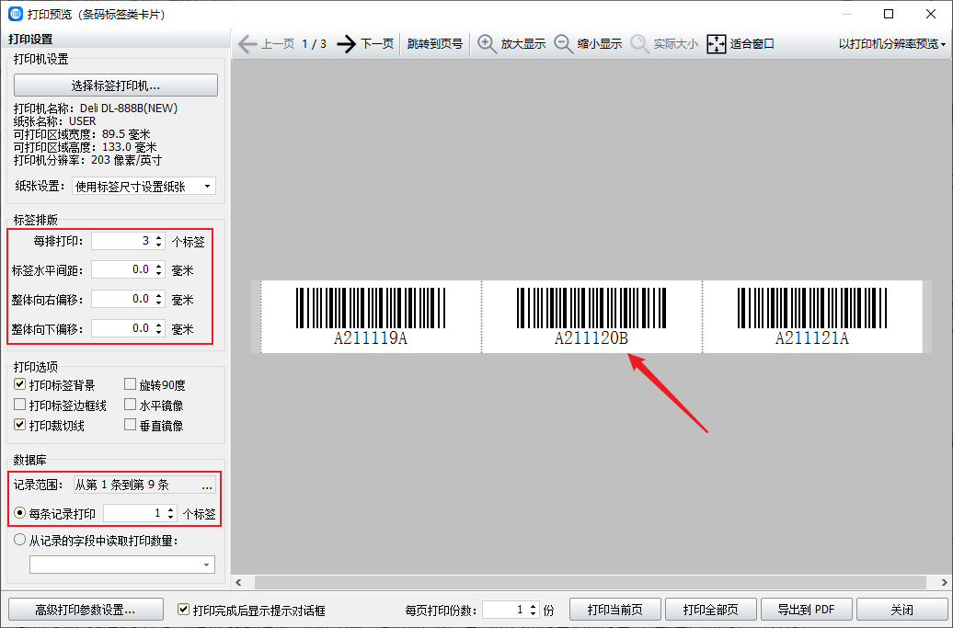
Task: Click the preview horizontal scrollbar track
Action: point(592,582)
